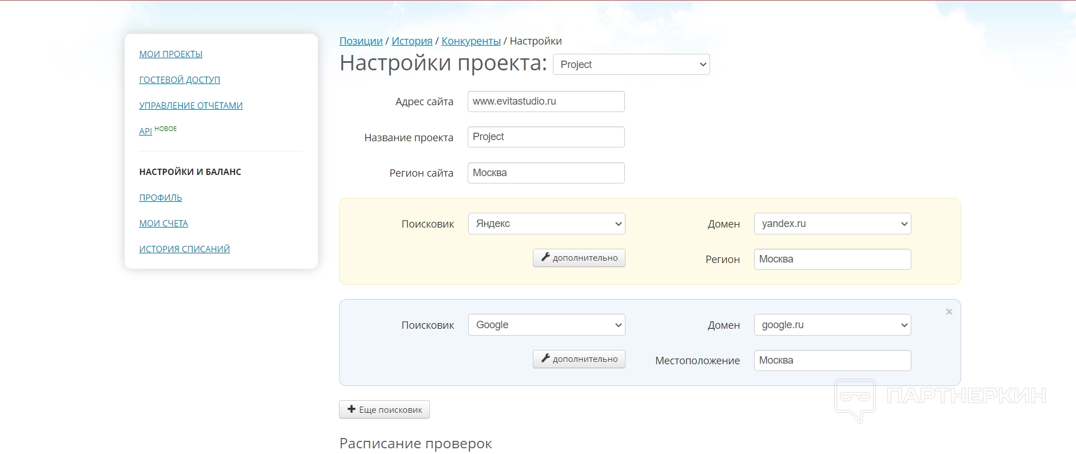Open Конкуренты breadcrumb link
This screenshot has height=454, width=1076.
click(471, 41)
